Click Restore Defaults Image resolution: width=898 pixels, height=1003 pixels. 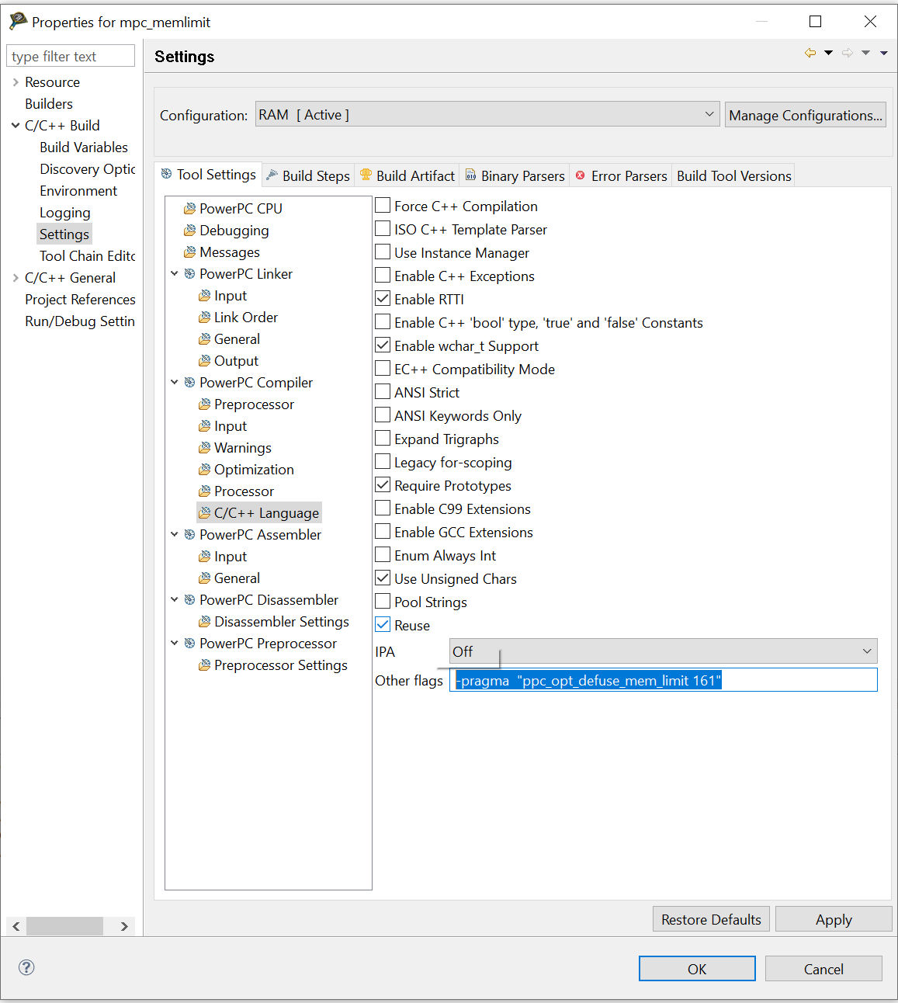[x=710, y=918]
